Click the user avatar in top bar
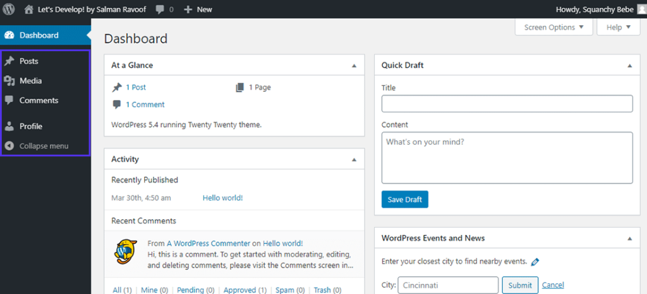The height and width of the screenshot is (294, 647). click(639, 9)
